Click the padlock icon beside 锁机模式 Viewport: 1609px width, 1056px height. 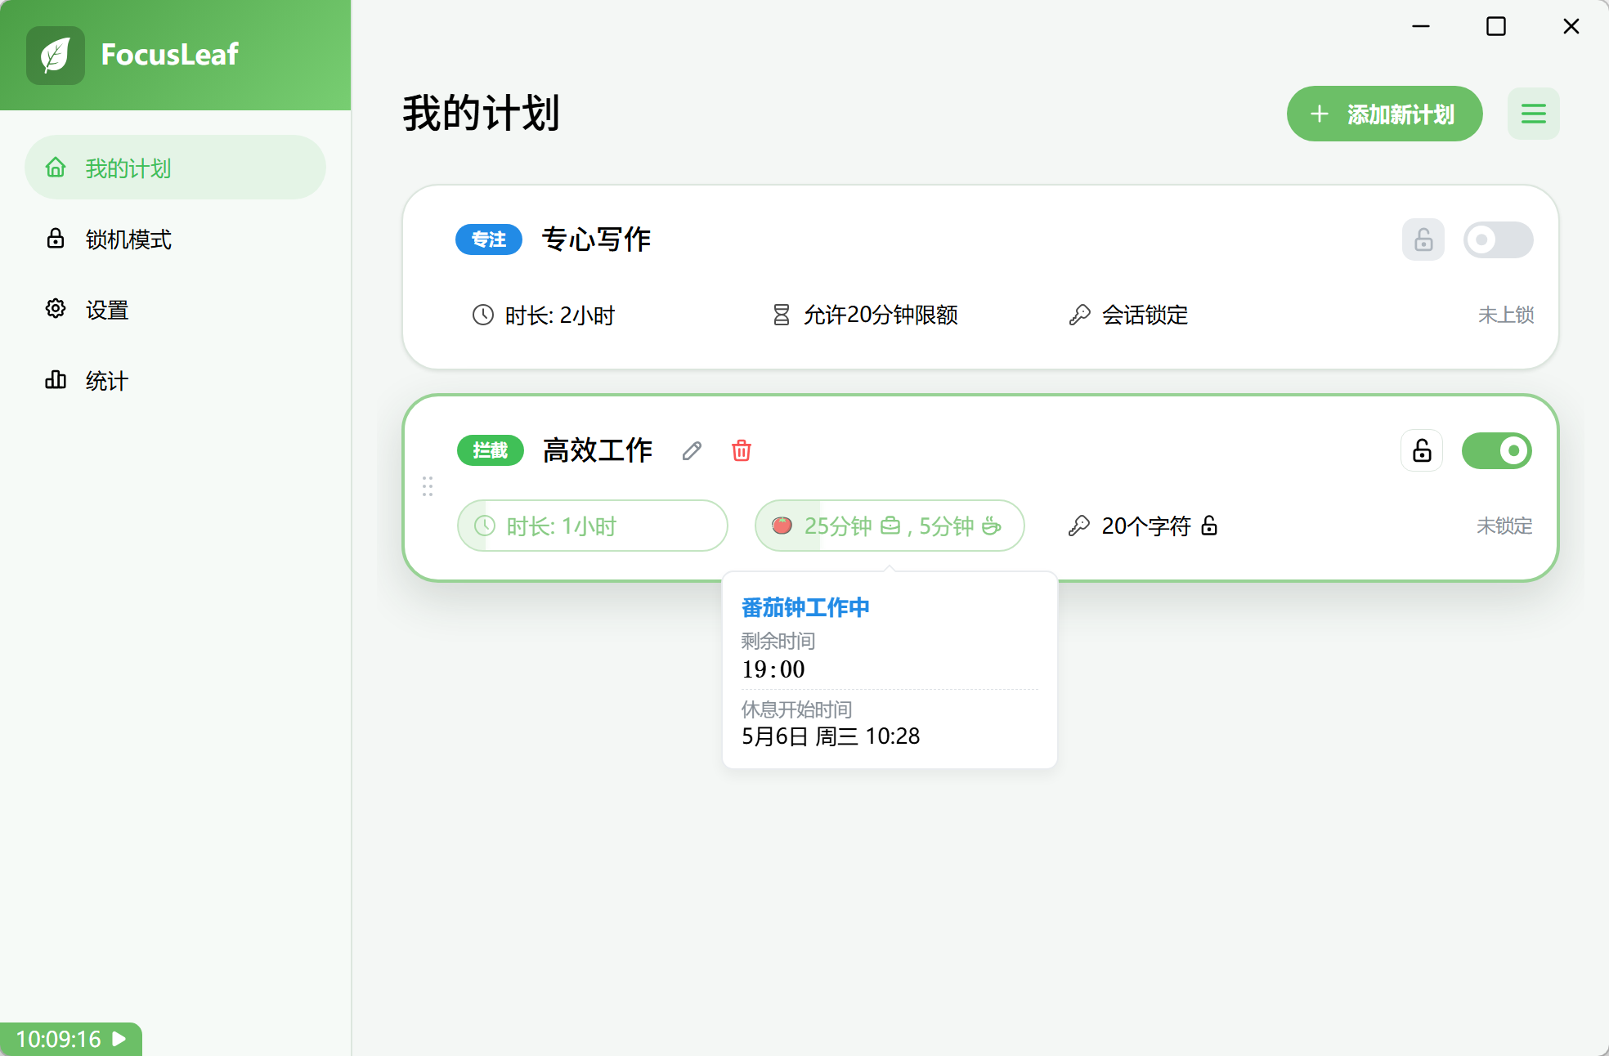click(x=56, y=239)
